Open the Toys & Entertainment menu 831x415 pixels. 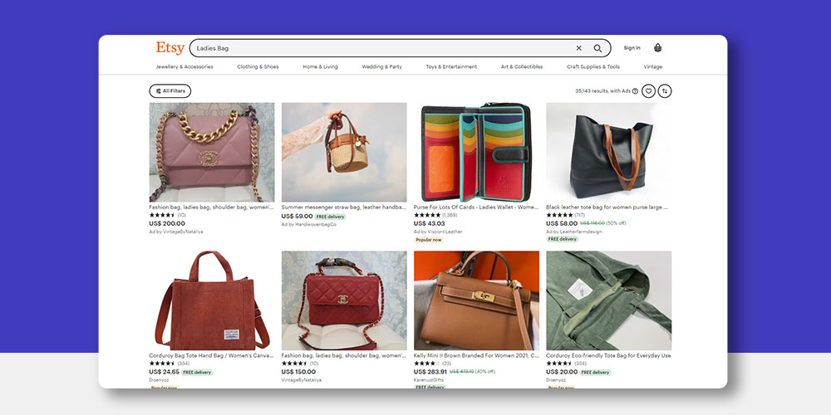(451, 66)
